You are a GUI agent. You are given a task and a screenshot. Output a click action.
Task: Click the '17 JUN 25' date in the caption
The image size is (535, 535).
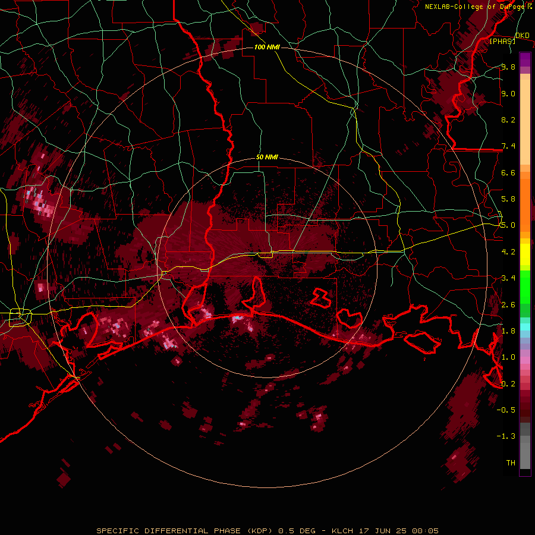pos(382,531)
